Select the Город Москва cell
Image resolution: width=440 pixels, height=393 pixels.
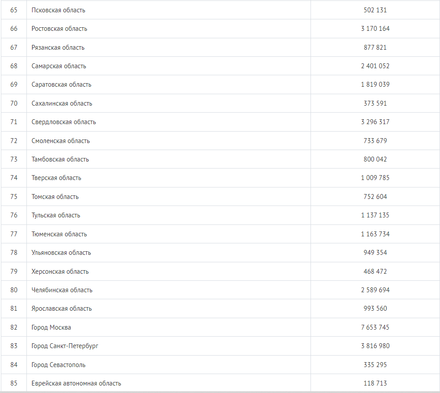point(51,327)
